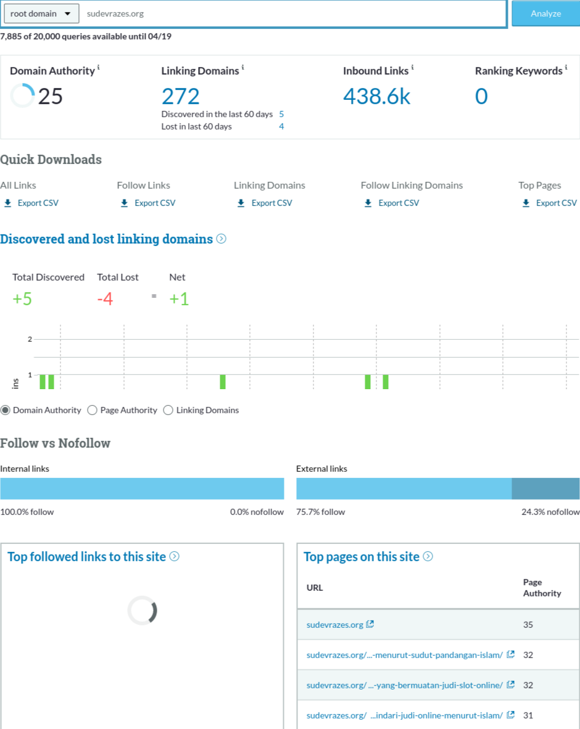Click the Ranking Keywords info icon
580x729 pixels.
566,67
